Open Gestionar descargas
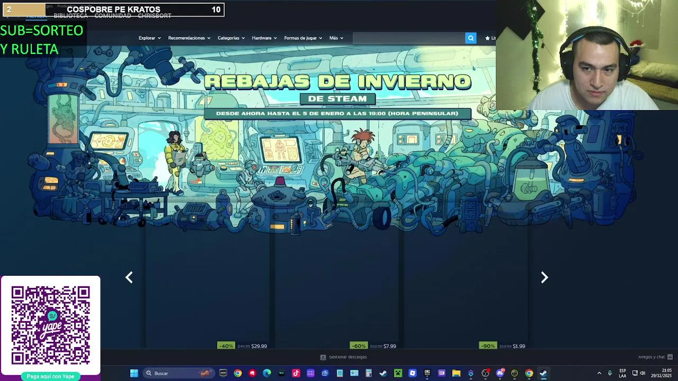This screenshot has height=381, width=678. pyautogui.click(x=344, y=357)
